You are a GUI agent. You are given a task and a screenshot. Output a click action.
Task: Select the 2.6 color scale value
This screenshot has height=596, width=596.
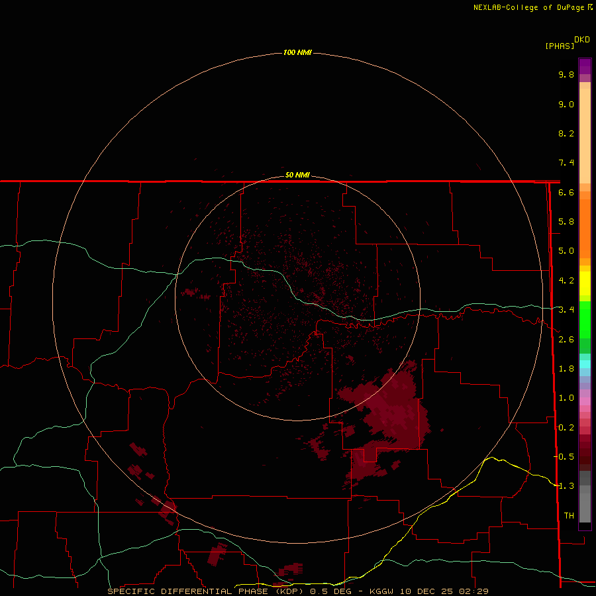coord(566,340)
